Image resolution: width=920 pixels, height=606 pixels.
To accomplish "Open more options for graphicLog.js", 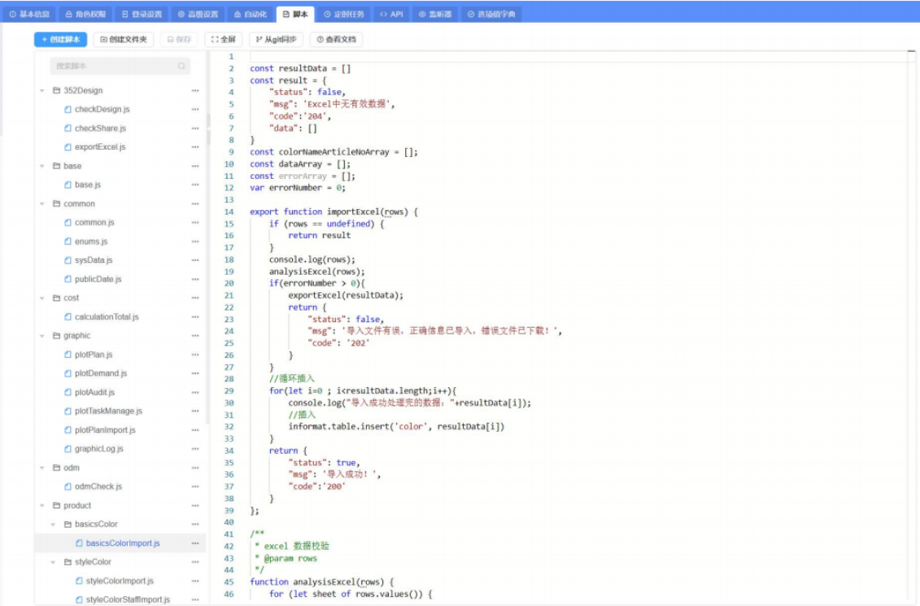I will click(195, 449).
